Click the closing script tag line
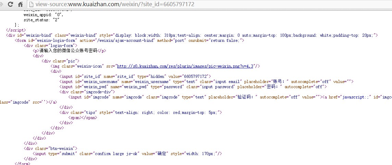The image size is (392, 165). point(16,30)
